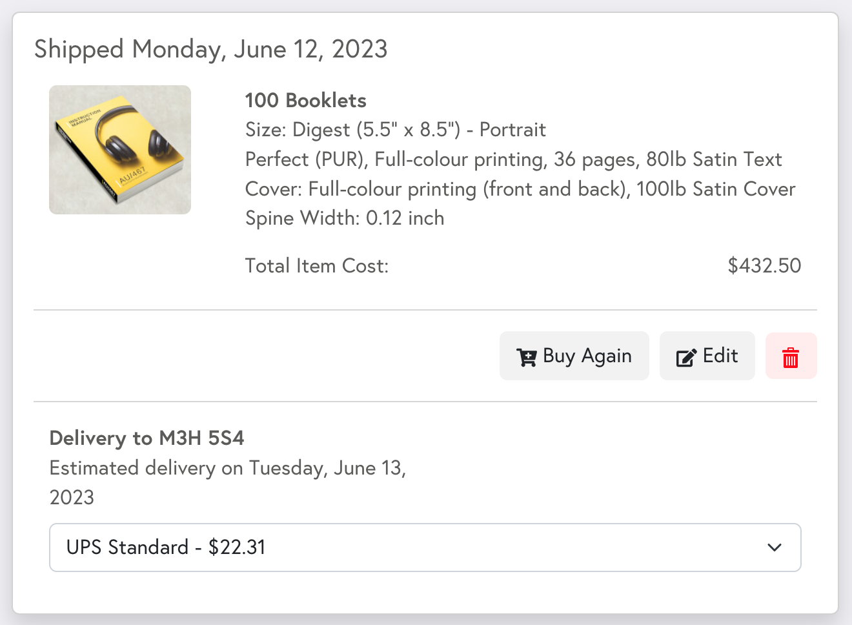Open the booklet headphones cover thumbnail
Viewport: 852px width, 625px height.
pos(120,150)
